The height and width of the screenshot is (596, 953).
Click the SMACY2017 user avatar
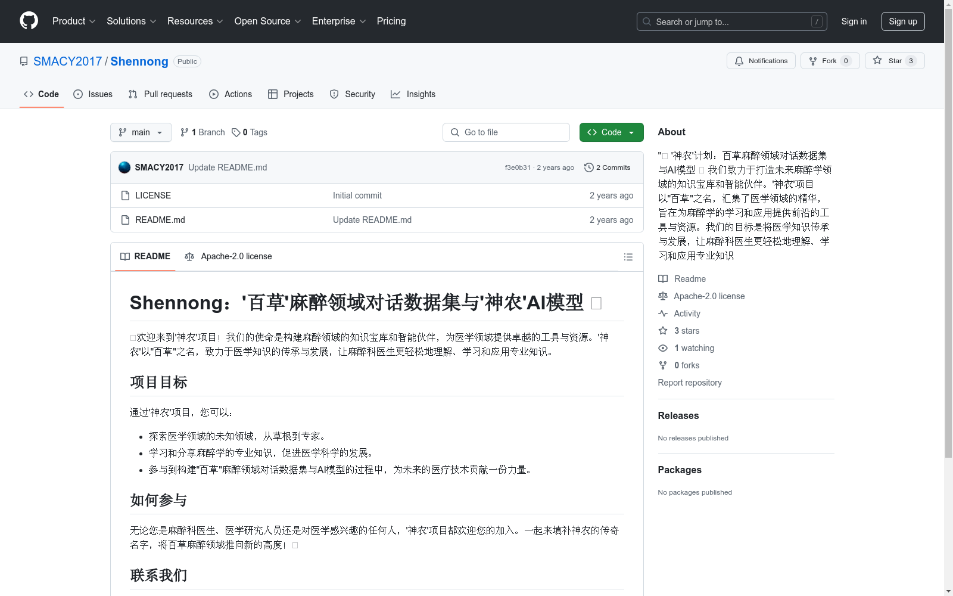[x=124, y=167]
